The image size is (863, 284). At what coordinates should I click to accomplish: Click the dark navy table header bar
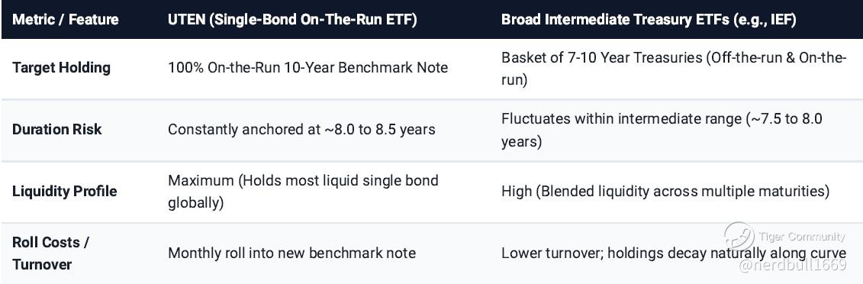click(432, 20)
